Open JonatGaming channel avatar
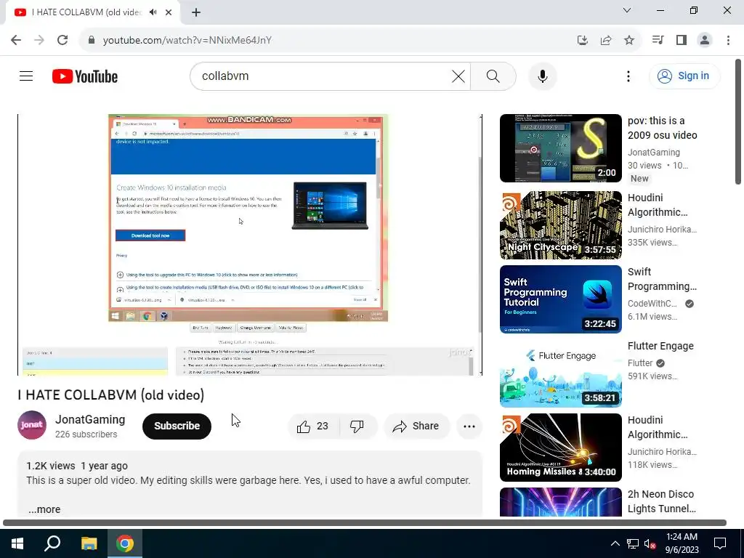 32,425
